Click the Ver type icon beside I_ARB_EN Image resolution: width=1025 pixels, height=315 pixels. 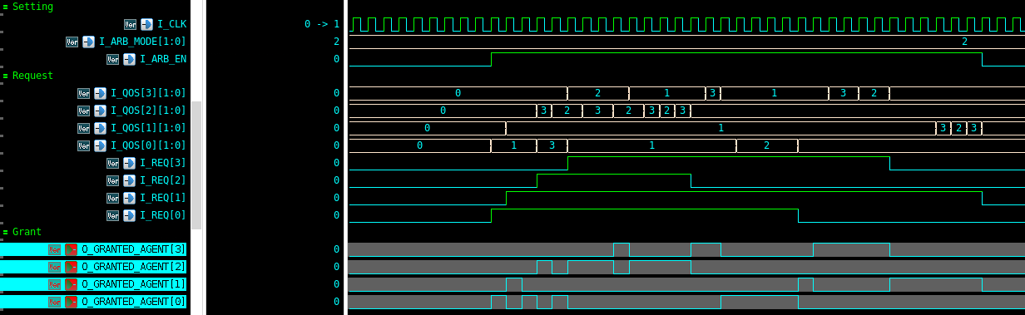point(113,59)
